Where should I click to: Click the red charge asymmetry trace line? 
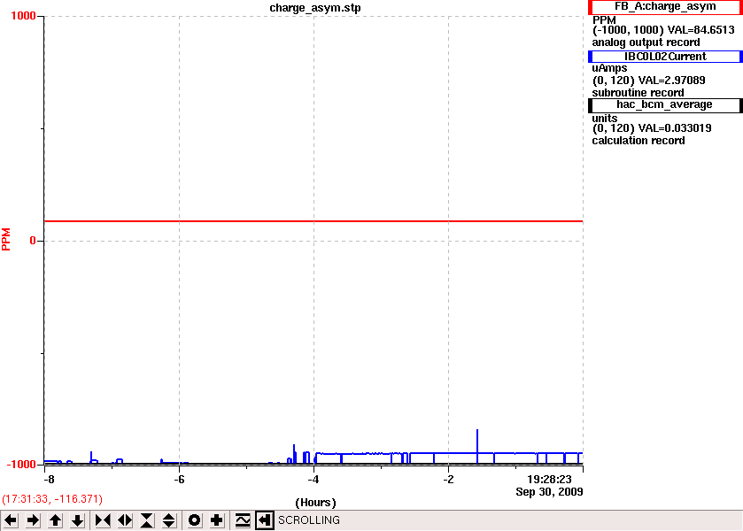point(313,221)
